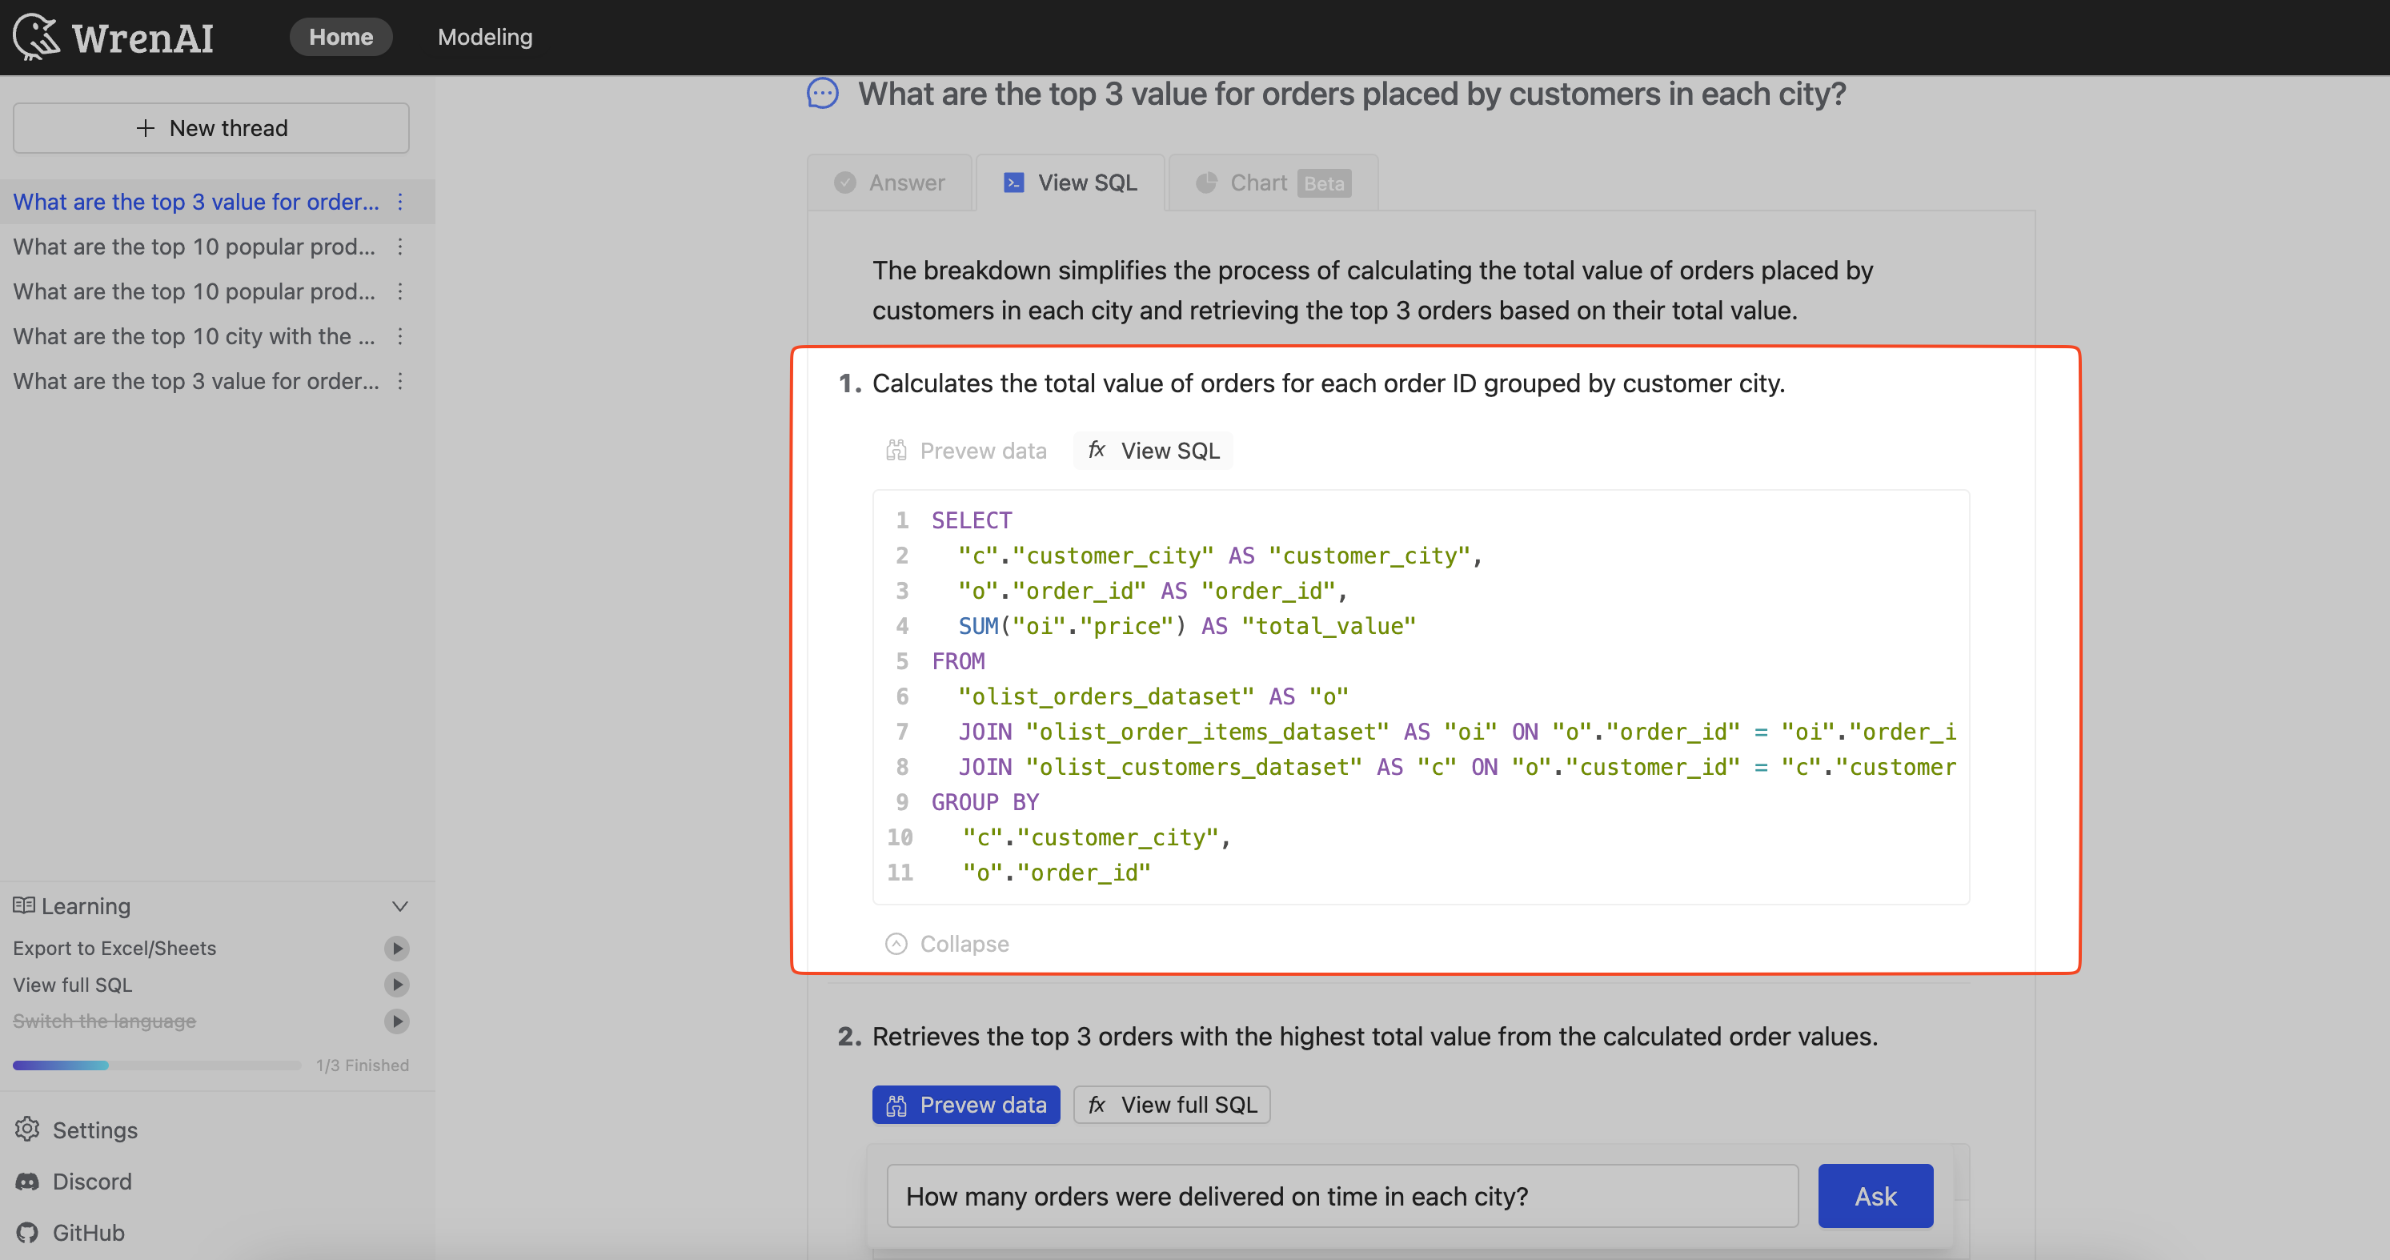Viewport: 2390px width, 1260px height.
Task: Open the Discord link
Action: click(74, 1181)
